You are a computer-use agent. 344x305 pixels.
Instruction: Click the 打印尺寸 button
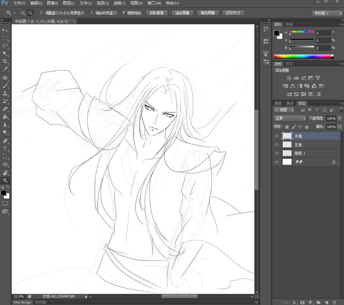click(x=233, y=13)
